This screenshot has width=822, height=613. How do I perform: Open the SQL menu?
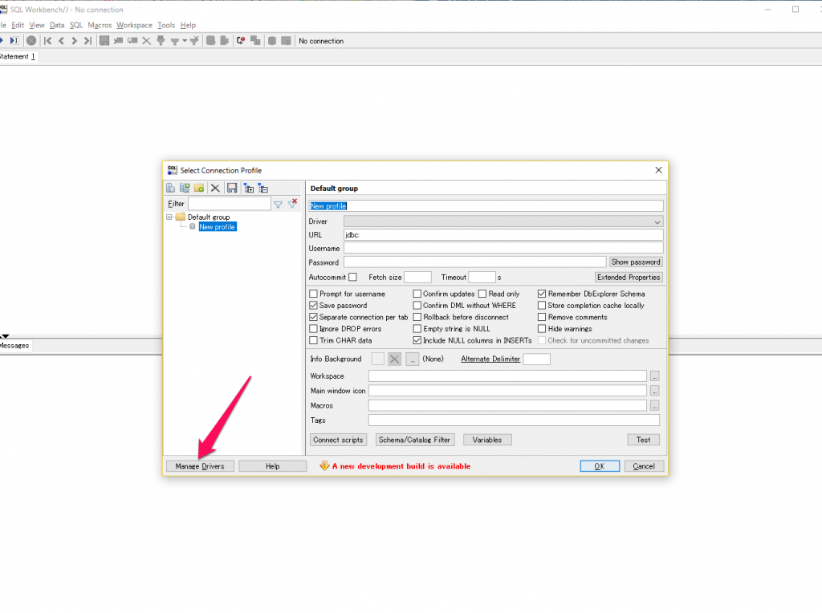point(76,25)
